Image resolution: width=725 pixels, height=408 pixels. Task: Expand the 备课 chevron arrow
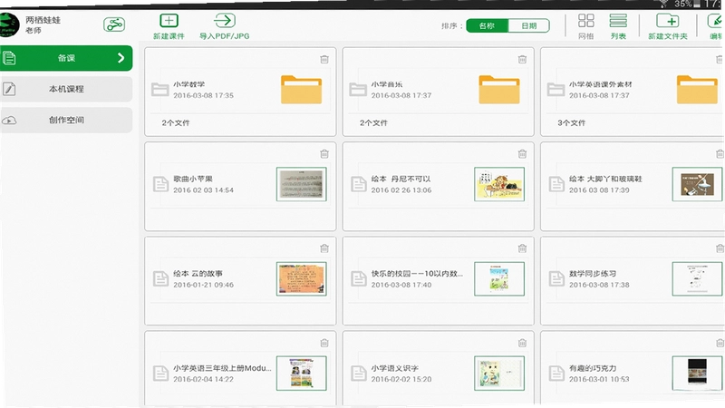[121, 58]
